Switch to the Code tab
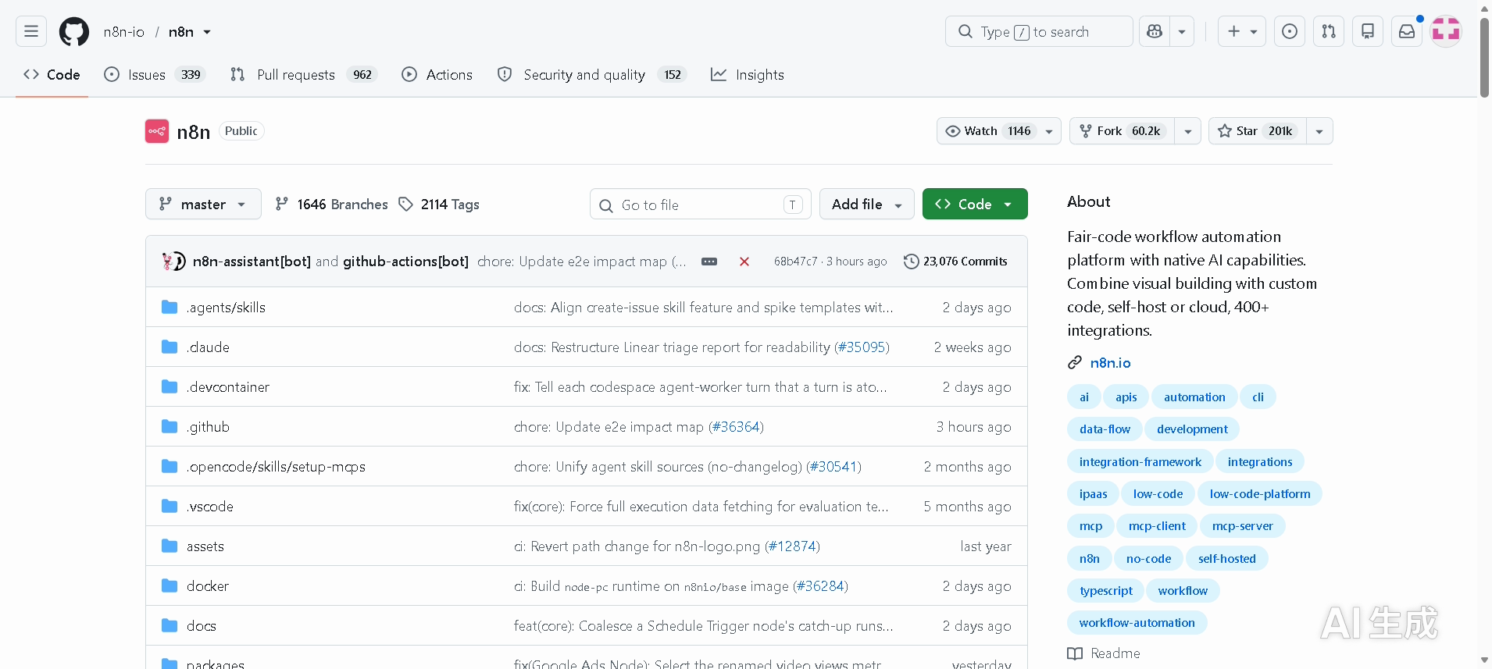This screenshot has height=669, width=1492. pos(52,75)
